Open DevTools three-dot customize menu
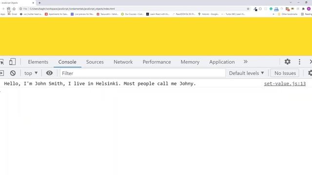This screenshot has width=312, height=175. coord(299,62)
